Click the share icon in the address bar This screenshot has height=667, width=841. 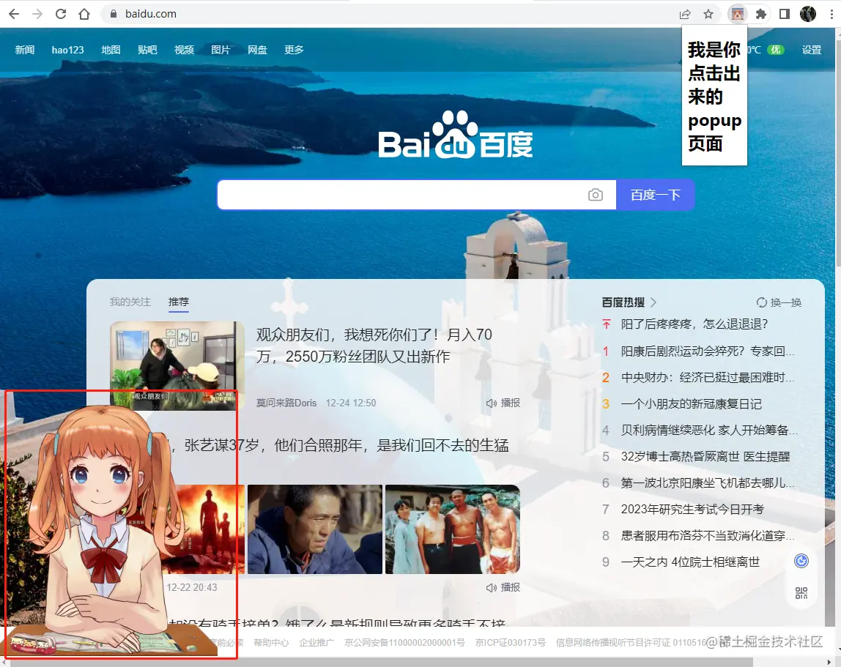[685, 13]
